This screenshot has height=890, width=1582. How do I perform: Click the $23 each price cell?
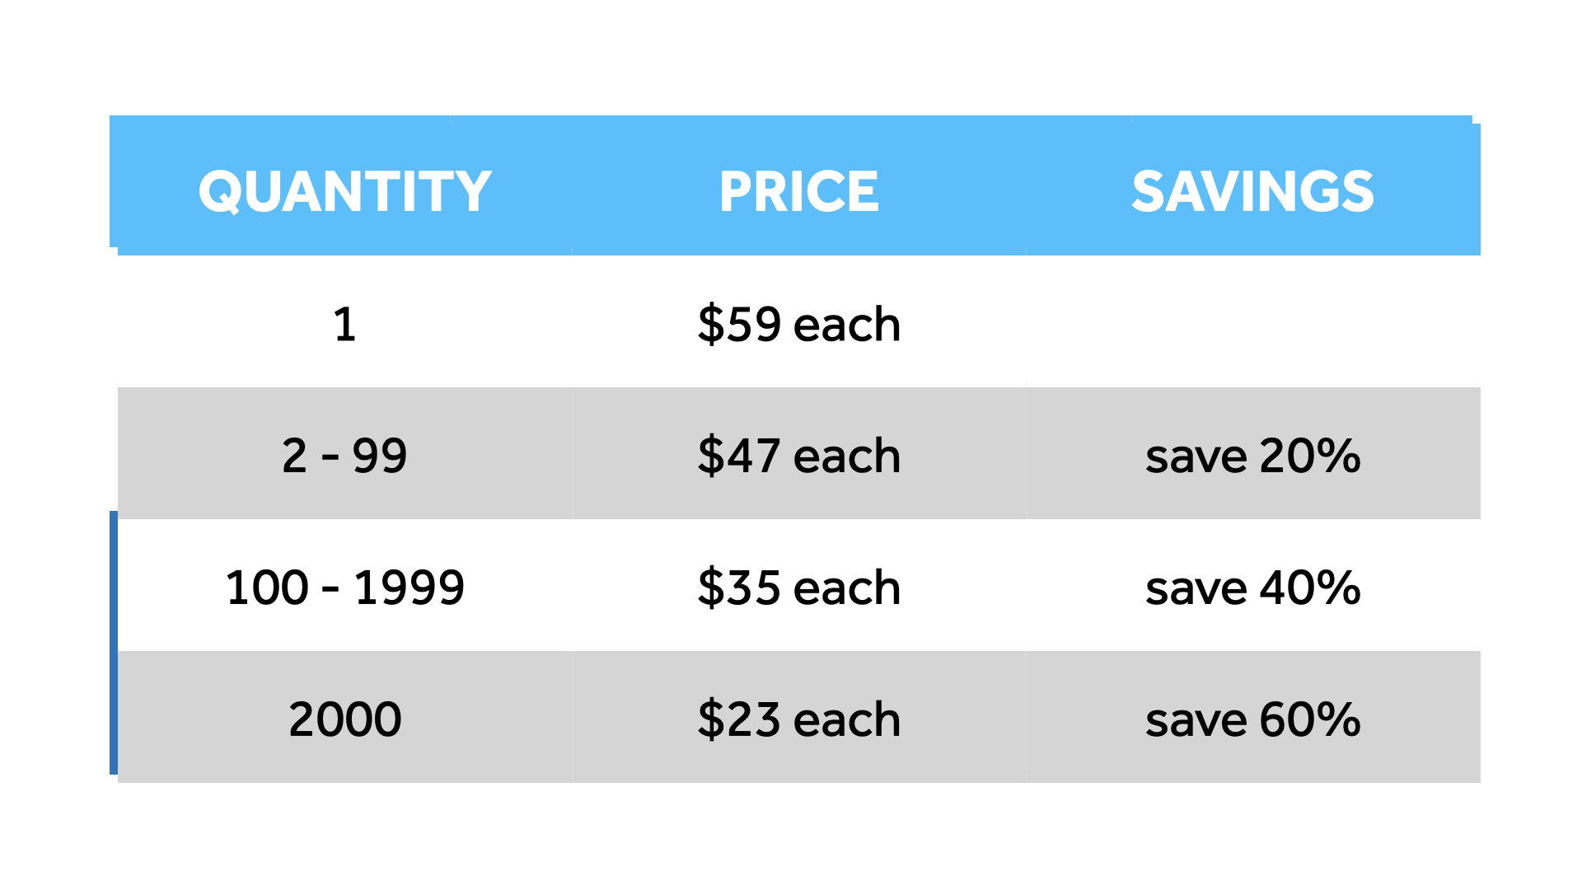pyautogui.click(x=798, y=719)
